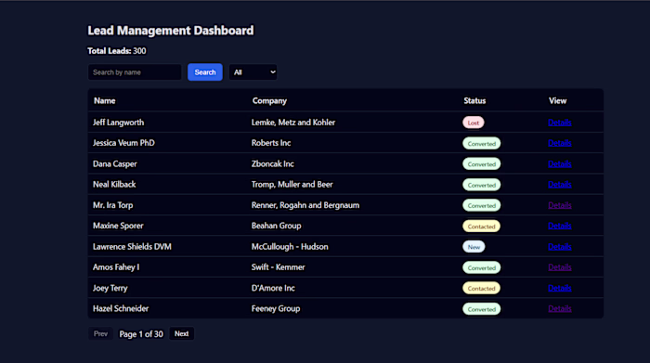This screenshot has width=650, height=363.
Task: Click Contacted badge in Joey Terry row
Action: [482, 289]
